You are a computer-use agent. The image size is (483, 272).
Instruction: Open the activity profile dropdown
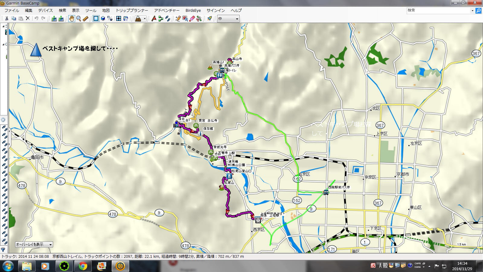pos(140,18)
